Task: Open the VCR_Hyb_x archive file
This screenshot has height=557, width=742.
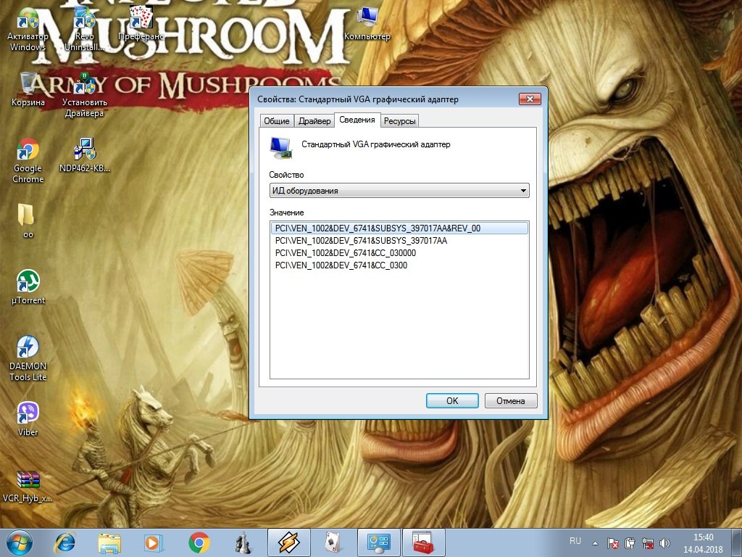Action: coord(28,486)
